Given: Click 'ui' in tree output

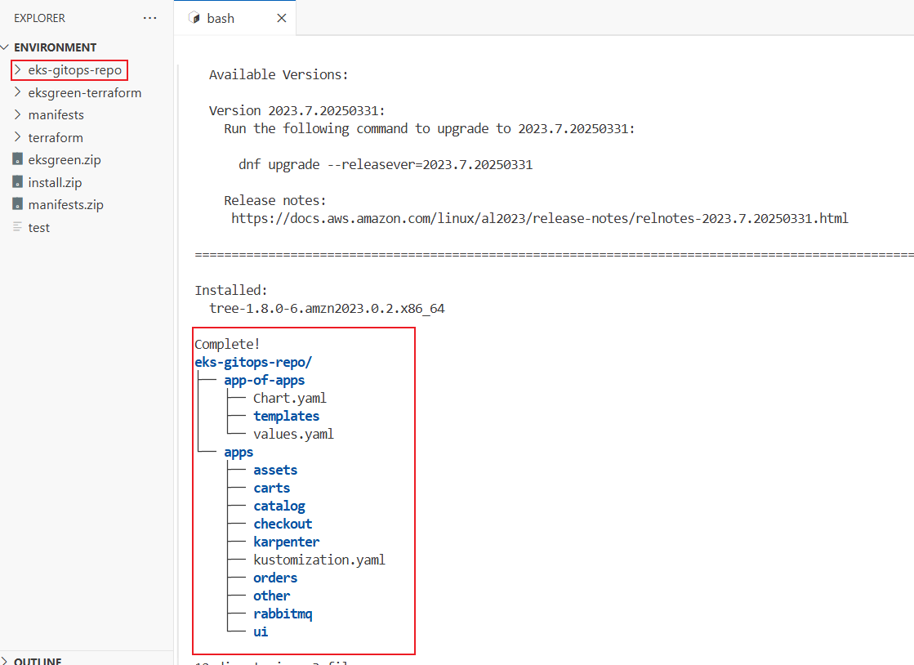Looking at the screenshot, I should pyautogui.click(x=261, y=632).
